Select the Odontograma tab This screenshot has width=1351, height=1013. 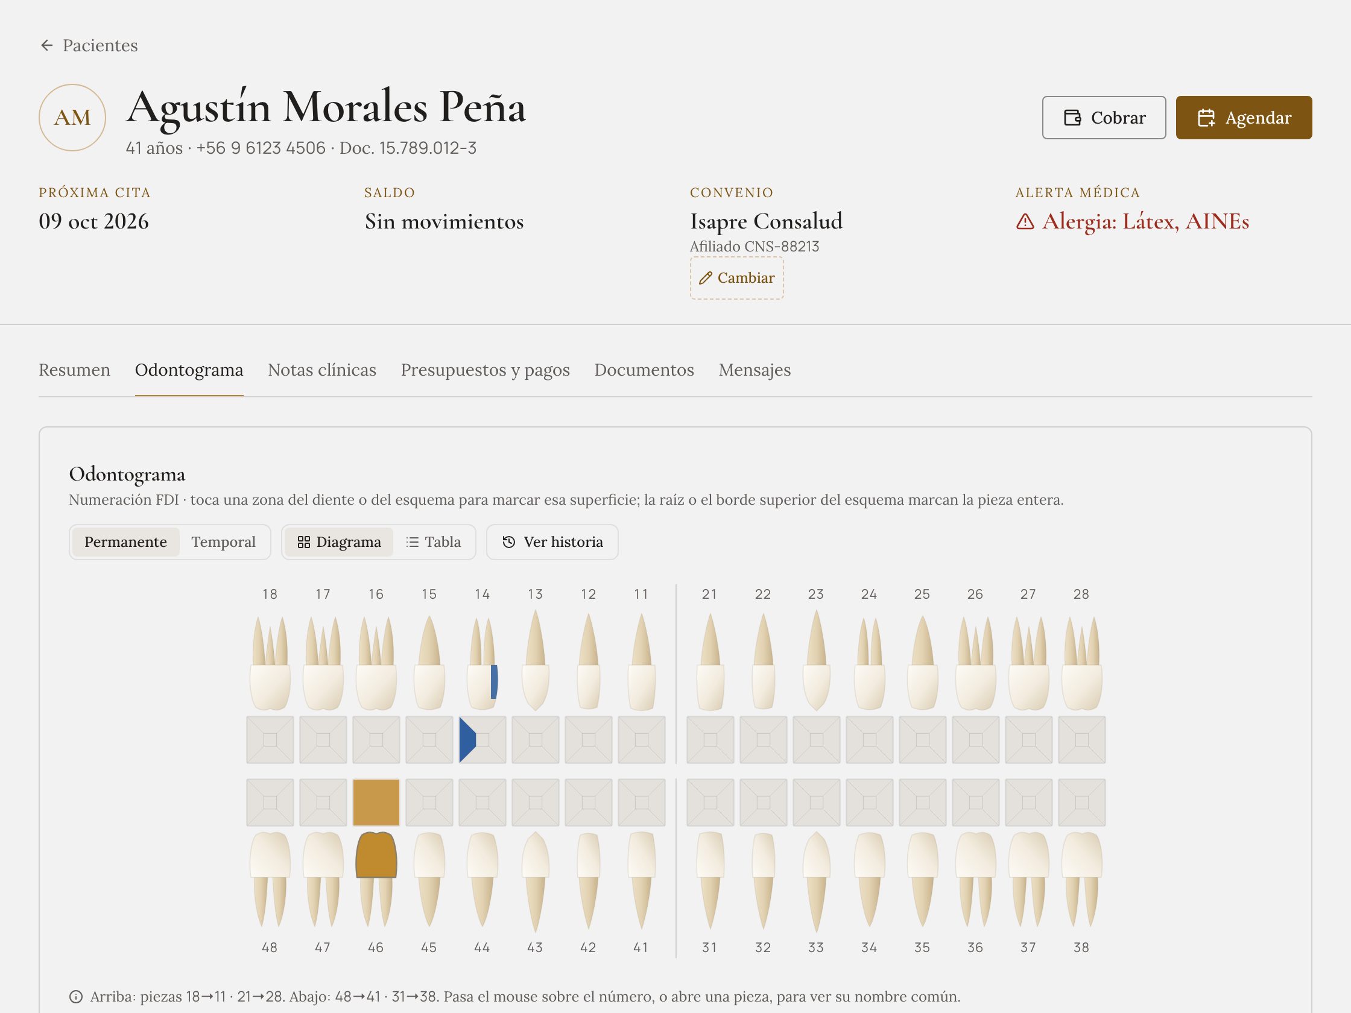tap(189, 370)
